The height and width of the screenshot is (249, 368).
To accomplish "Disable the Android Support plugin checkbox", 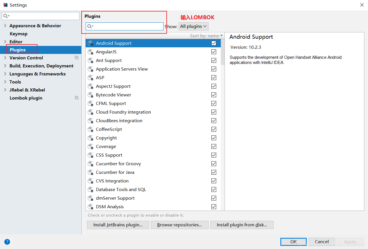I will tap(214, 43).
